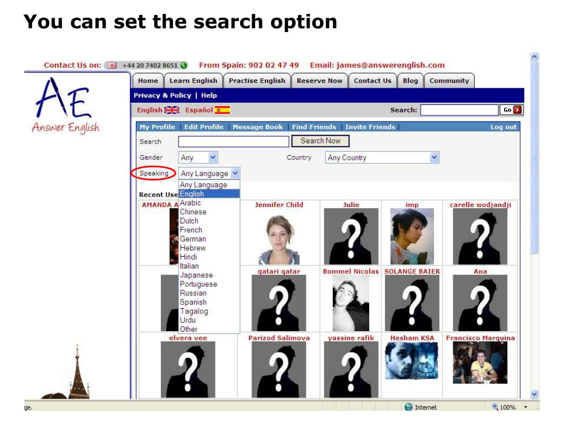Choose Hindi from the language list

209,257
